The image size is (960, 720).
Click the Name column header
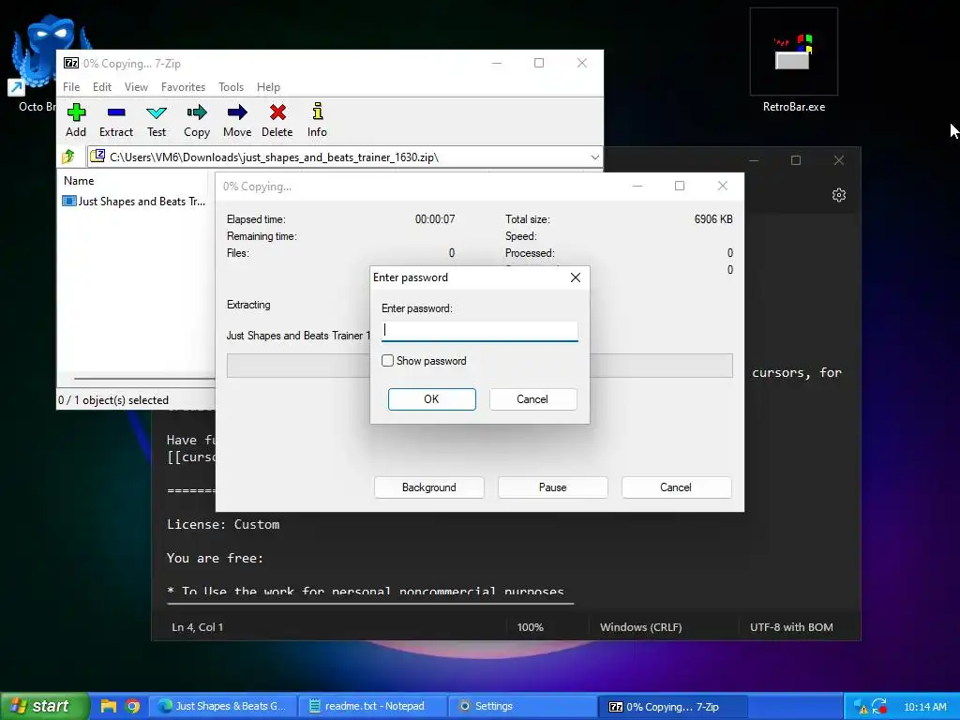131,181
